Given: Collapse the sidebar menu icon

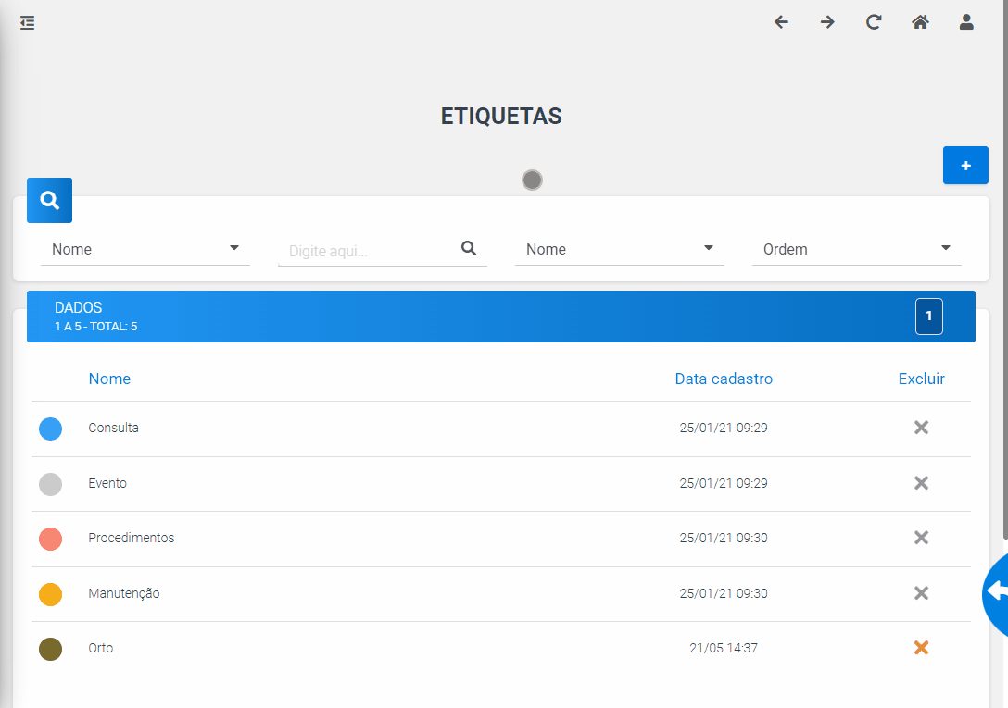Looking at the screenshot, I should 27,23.
